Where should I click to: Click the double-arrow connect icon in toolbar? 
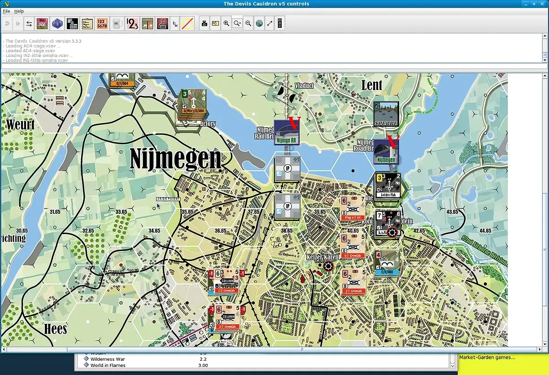click(x=29, y=23)
